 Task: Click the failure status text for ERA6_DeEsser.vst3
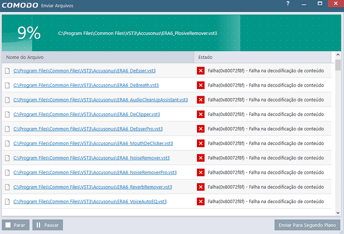(266, 71)
